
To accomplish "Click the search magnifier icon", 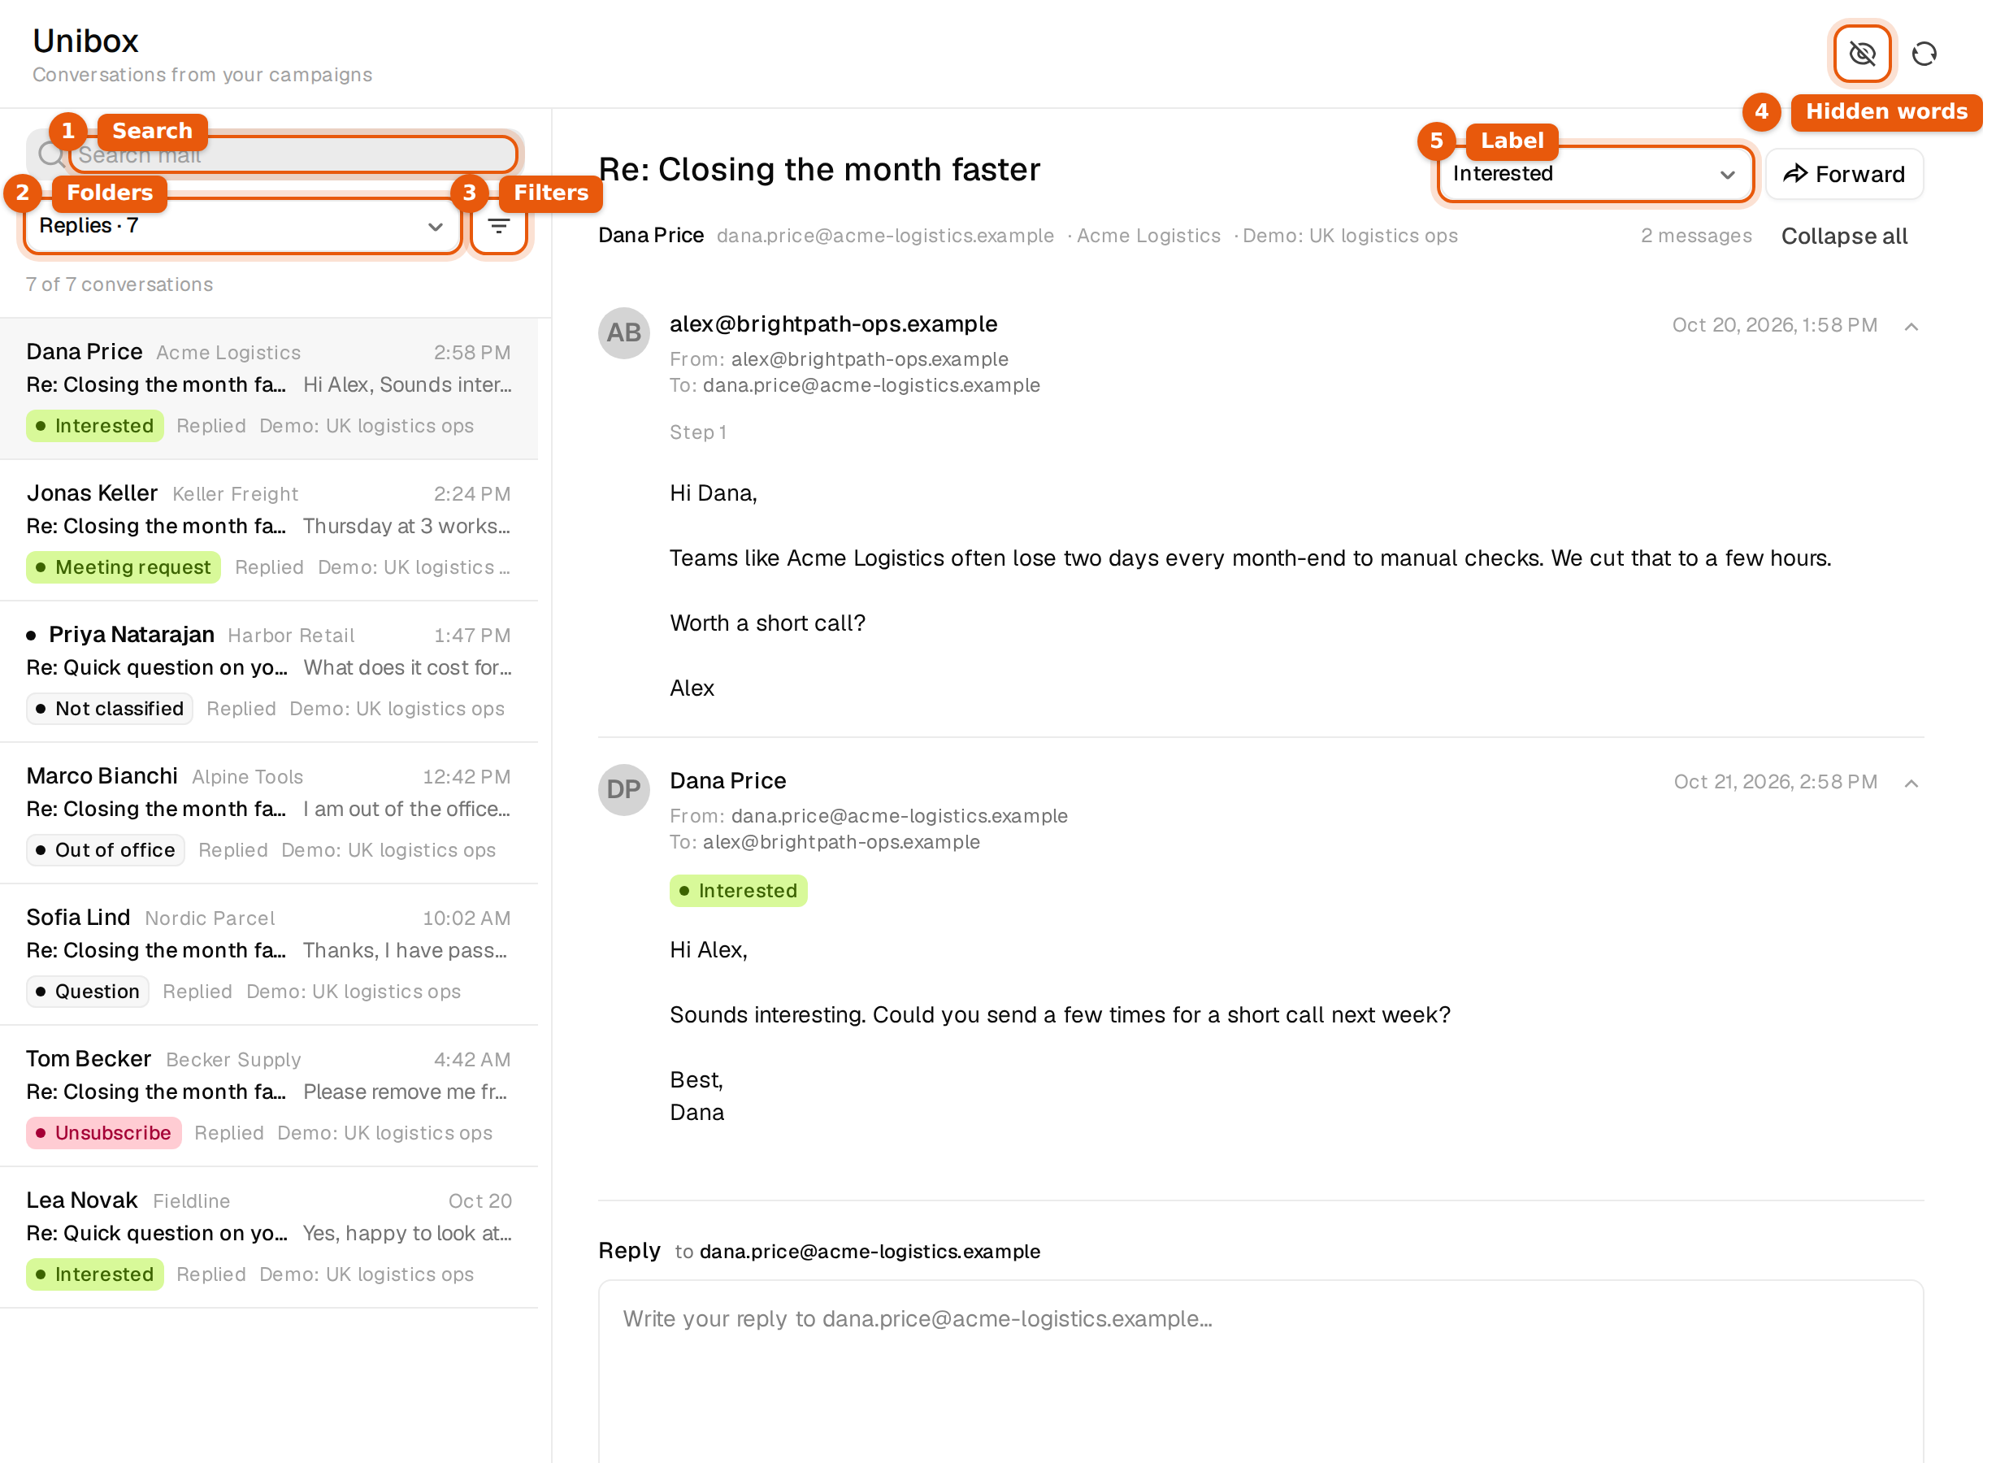I will pos(51,155).
